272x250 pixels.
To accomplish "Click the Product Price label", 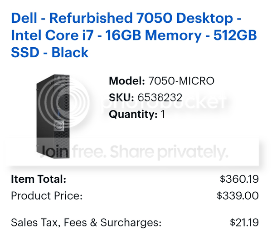I will click(x=47, y=196).
